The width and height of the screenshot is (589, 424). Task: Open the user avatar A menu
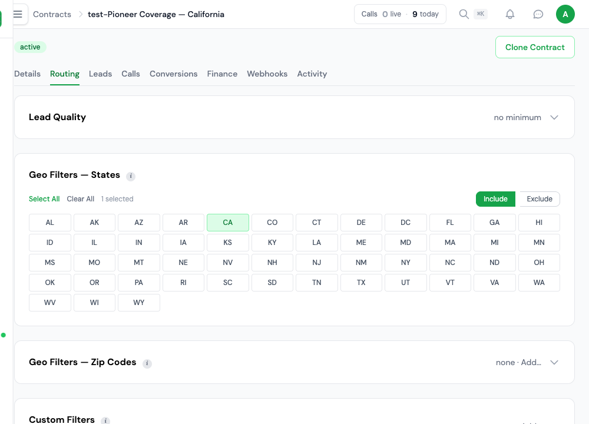pyautogui.click(x=565, y=14)
